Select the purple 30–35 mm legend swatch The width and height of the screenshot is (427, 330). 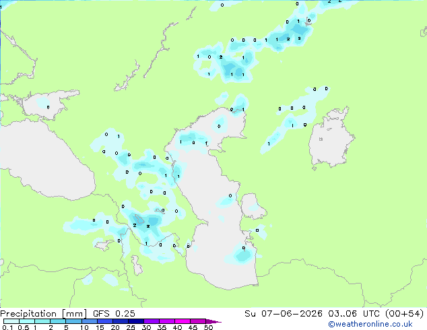point(152,321)
